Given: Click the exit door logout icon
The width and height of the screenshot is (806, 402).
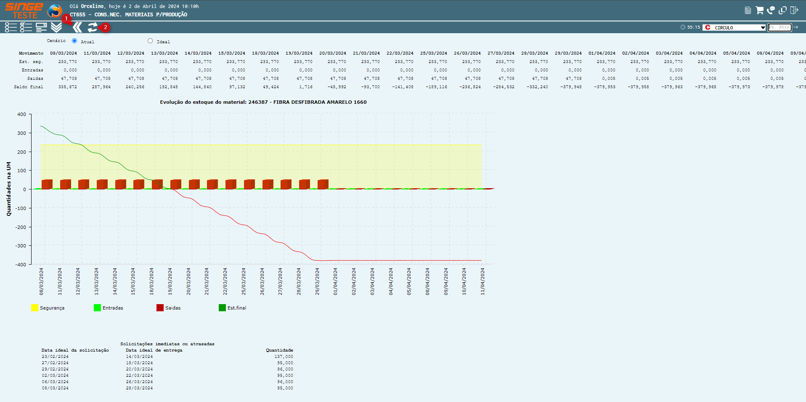Looking at the screenshot, I should click(794, 10).
